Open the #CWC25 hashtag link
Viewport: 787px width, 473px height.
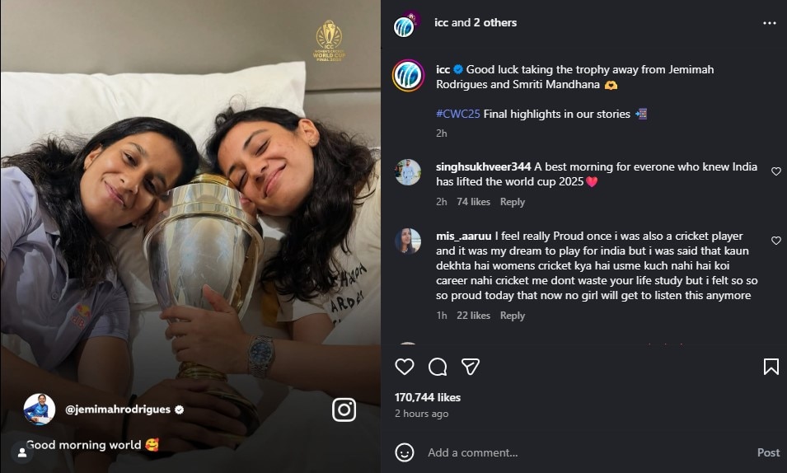[457, 114]
